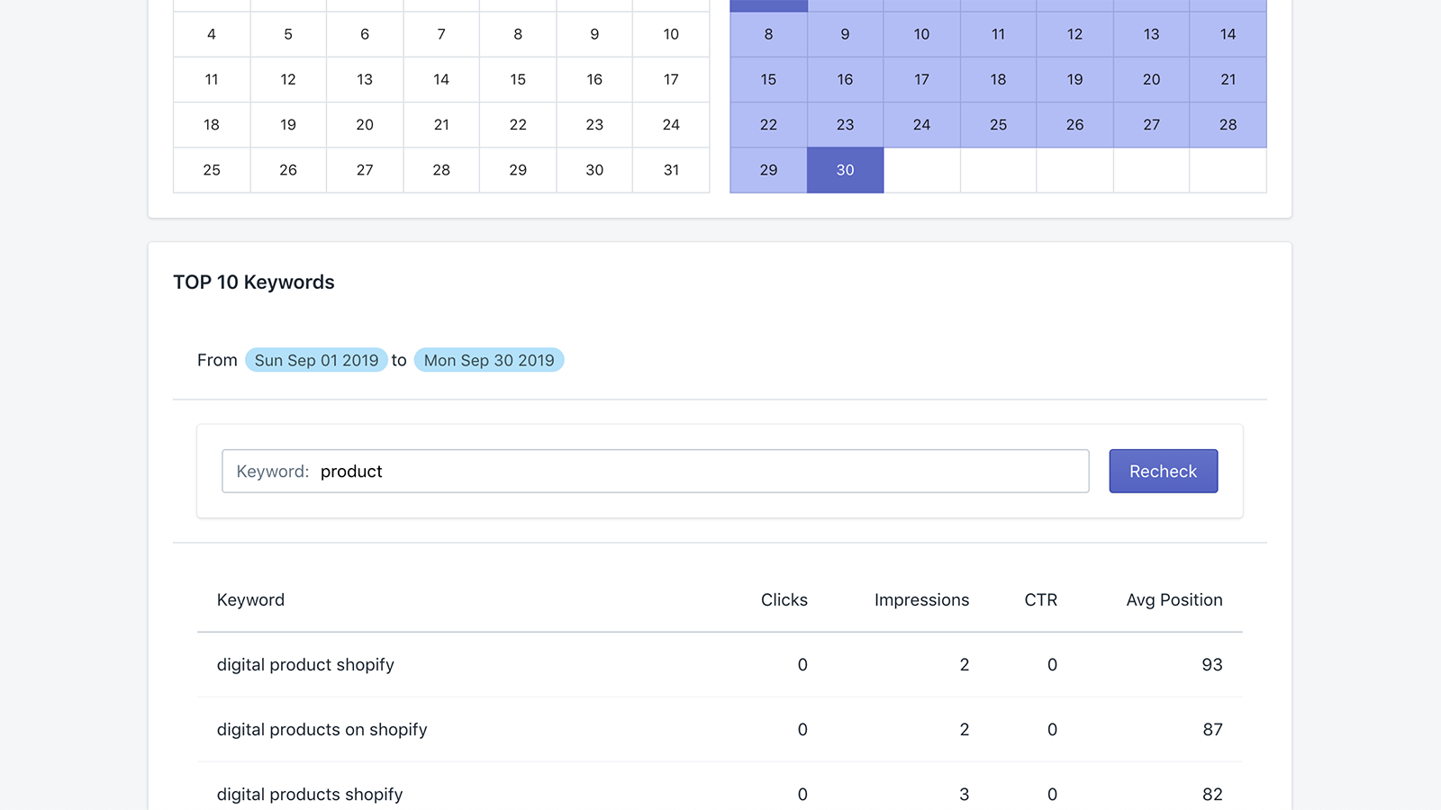Select day 29 in the right calendar
Screen dimensions: 1441x810
(767, 169)
